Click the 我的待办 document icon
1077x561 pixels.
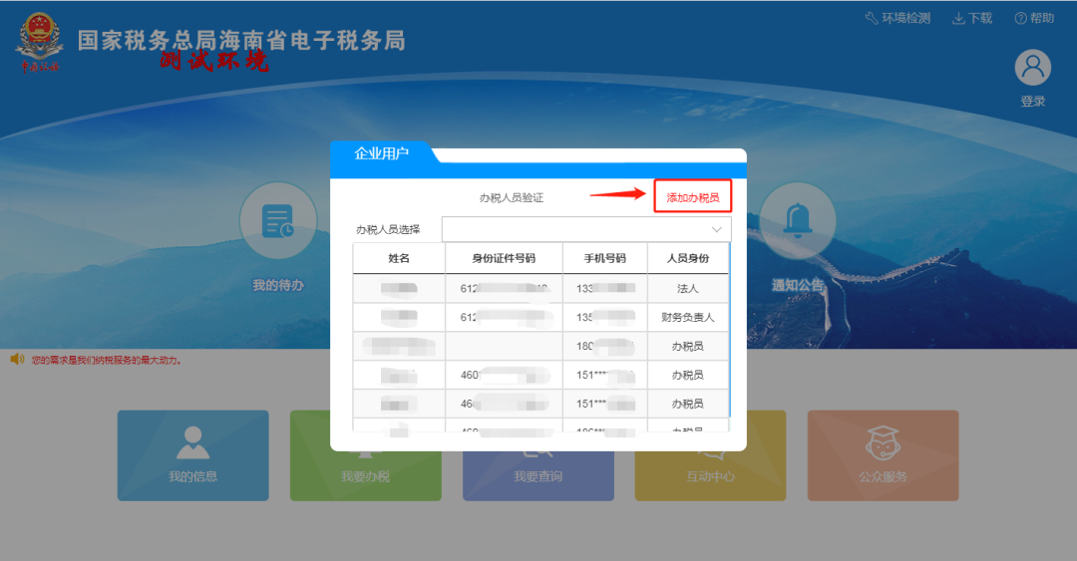tap(278, 220)
